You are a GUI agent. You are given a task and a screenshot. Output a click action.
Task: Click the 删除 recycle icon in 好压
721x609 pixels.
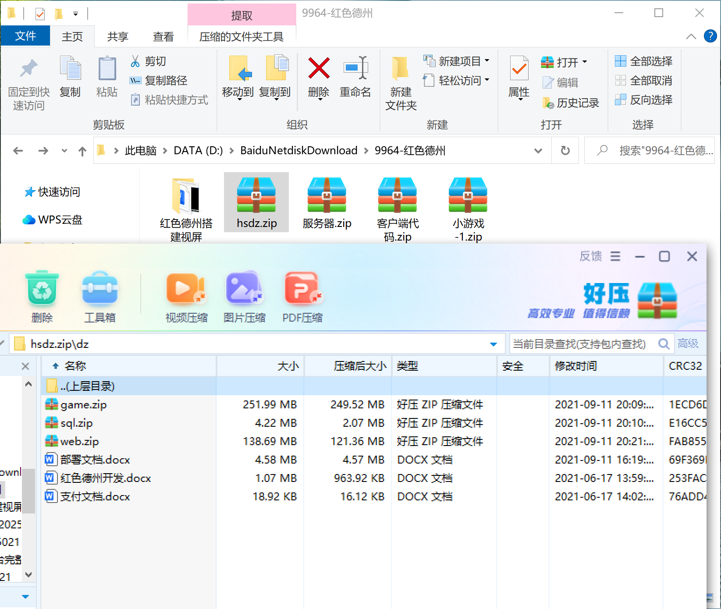[42, 289]
